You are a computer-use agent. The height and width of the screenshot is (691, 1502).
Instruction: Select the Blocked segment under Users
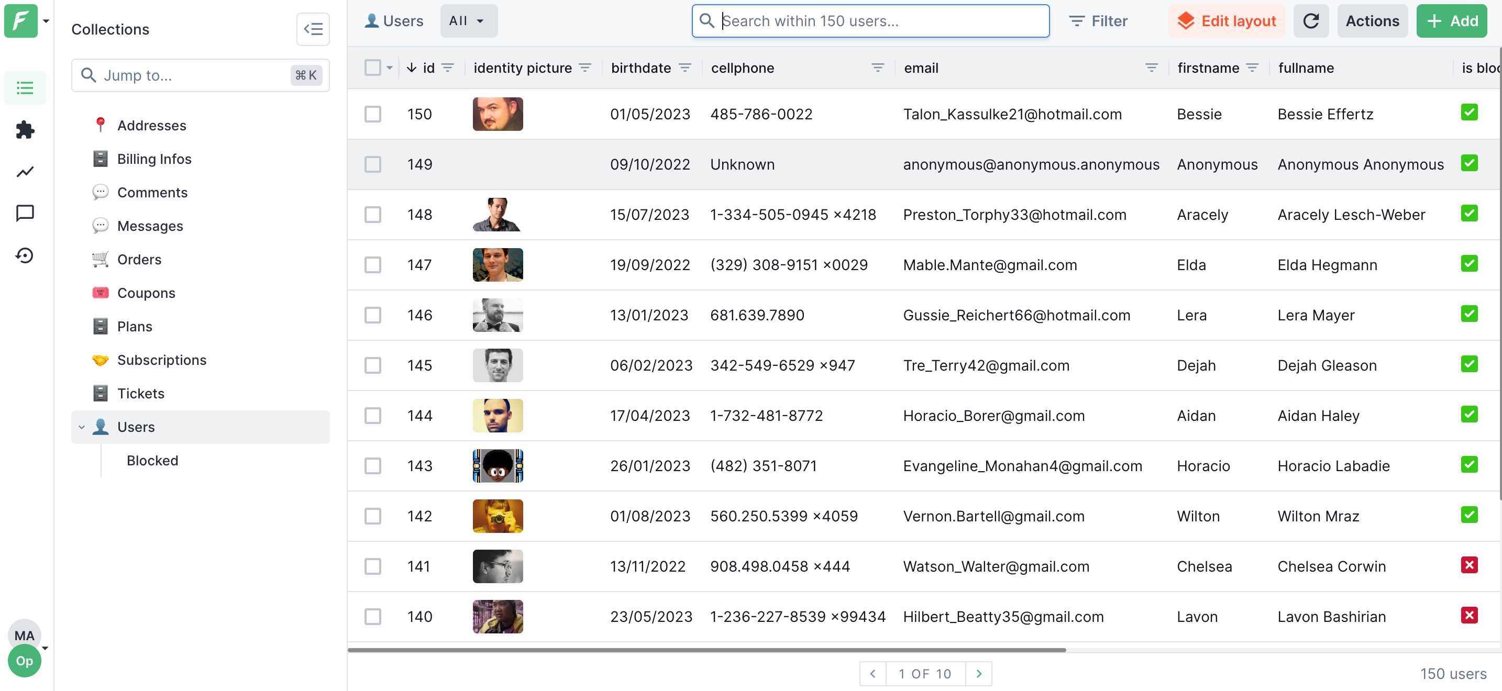coord(152,460)
